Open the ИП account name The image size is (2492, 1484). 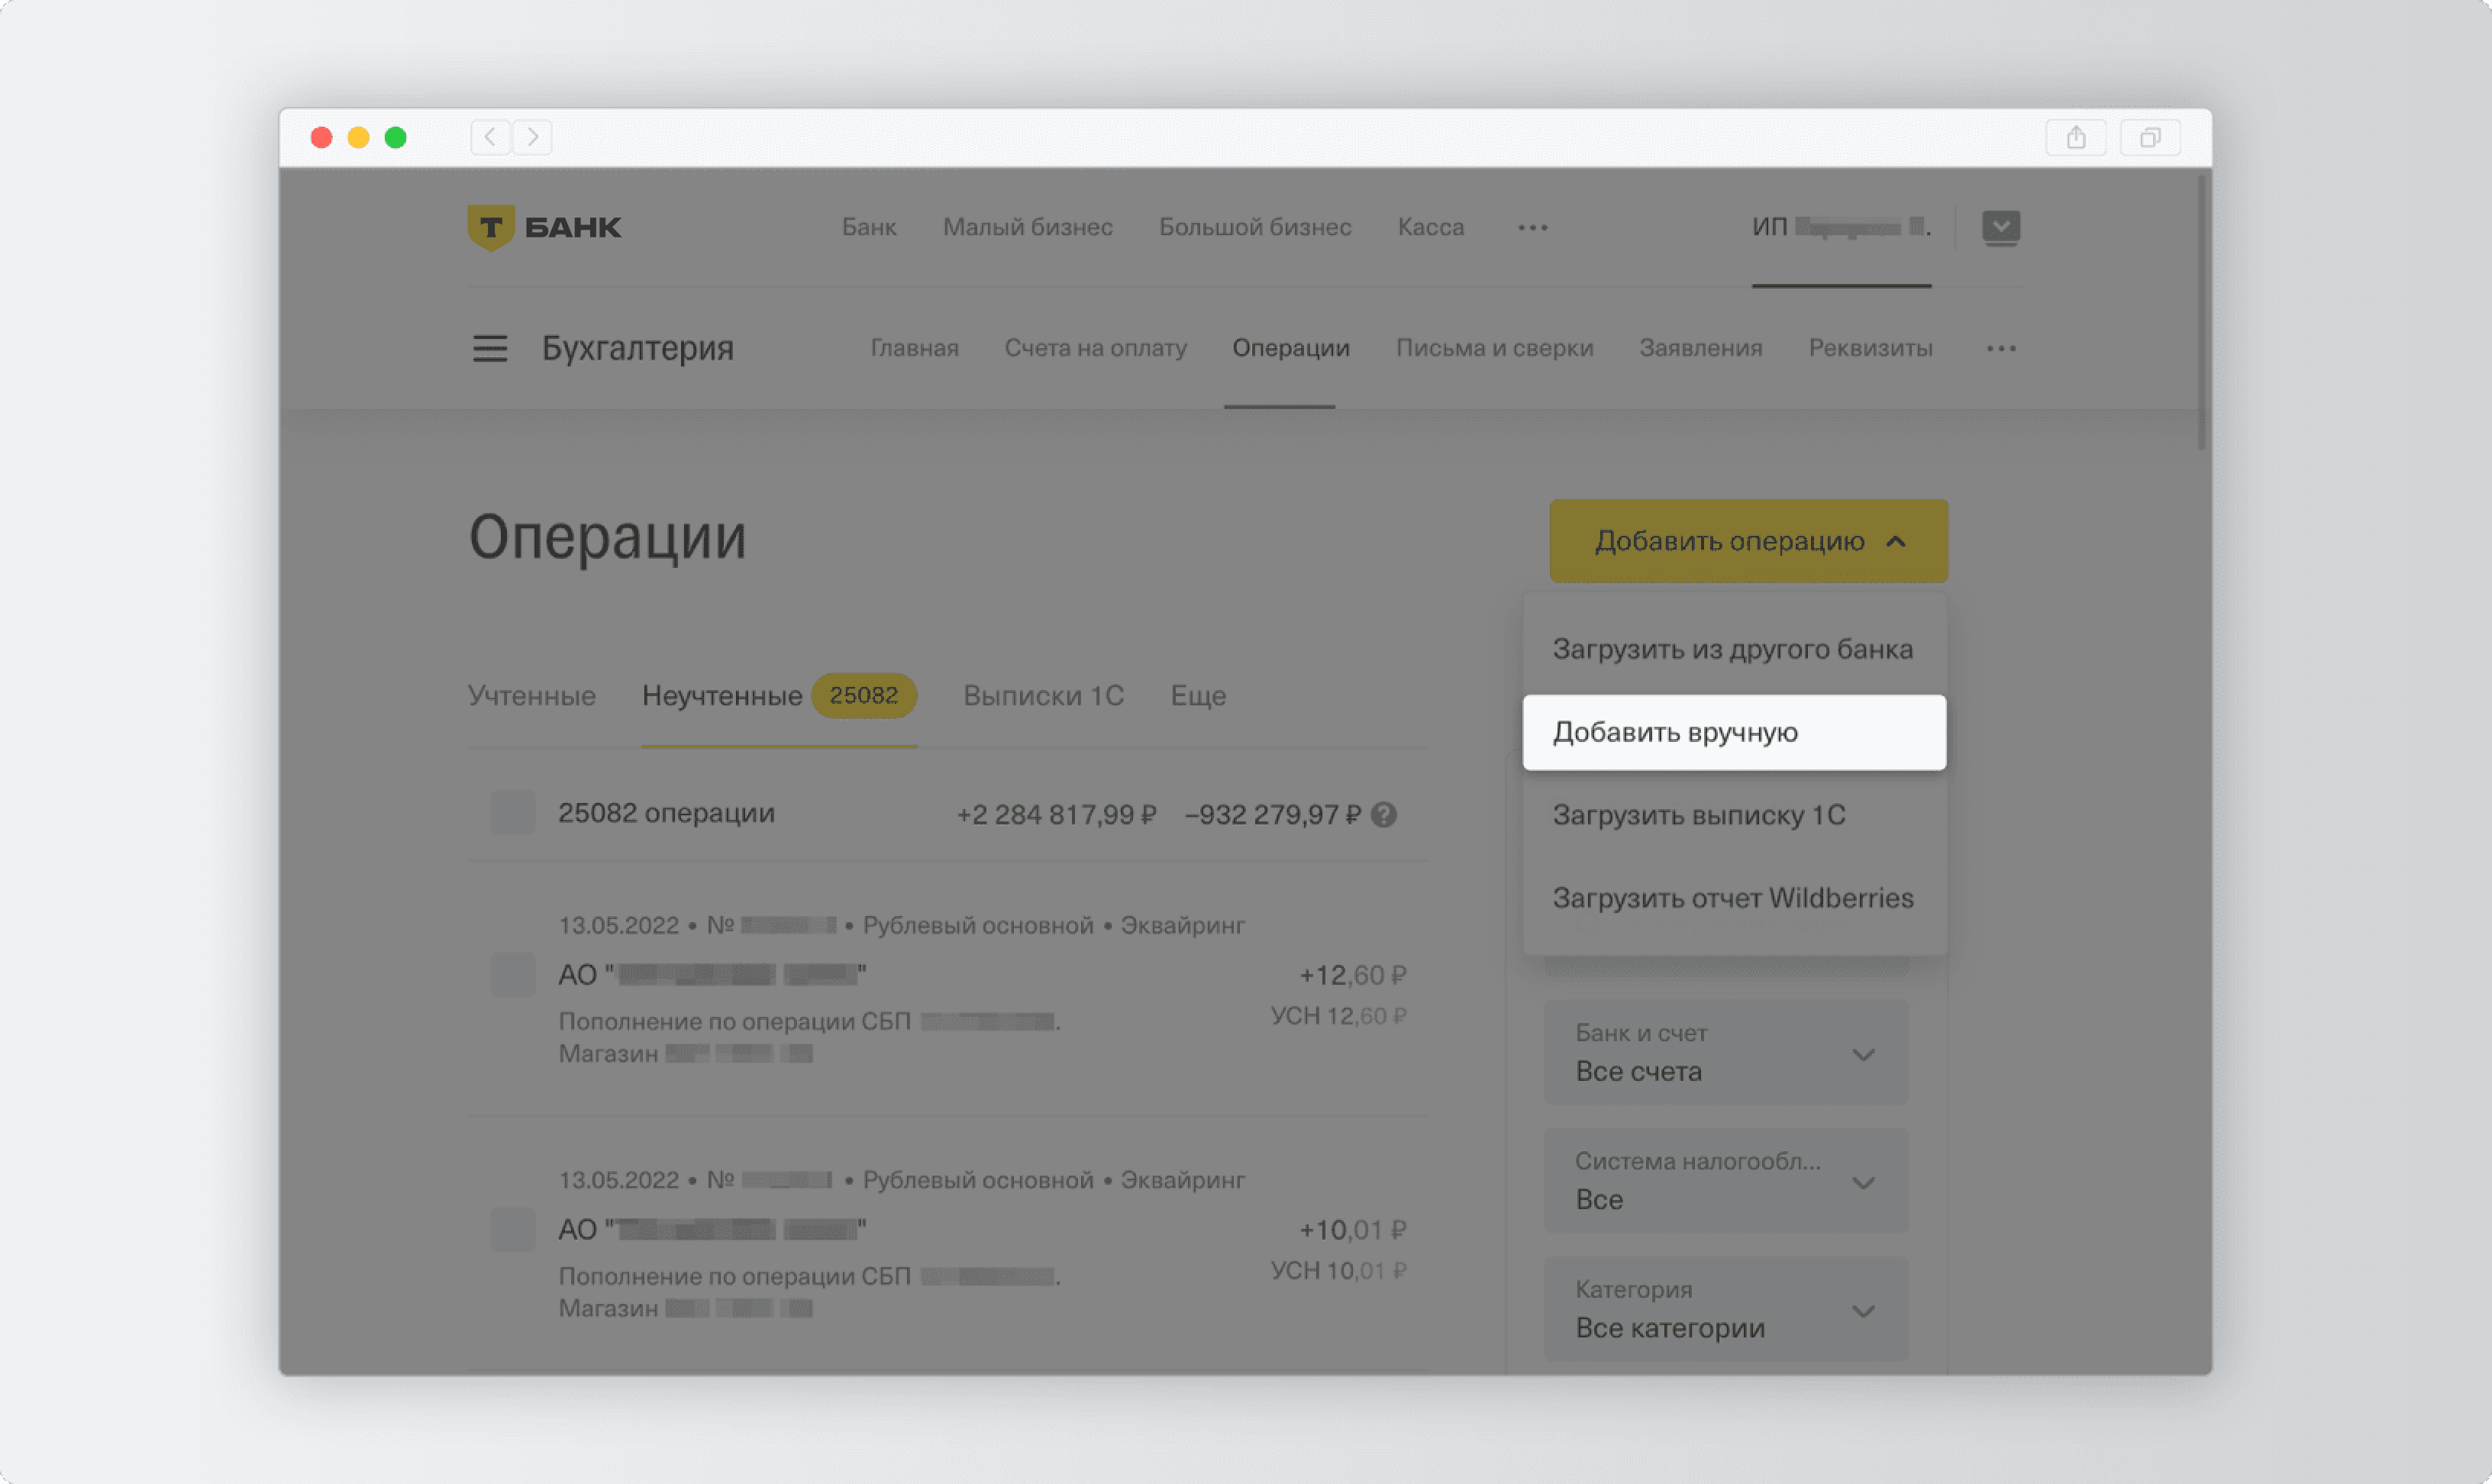point(1841,227)
